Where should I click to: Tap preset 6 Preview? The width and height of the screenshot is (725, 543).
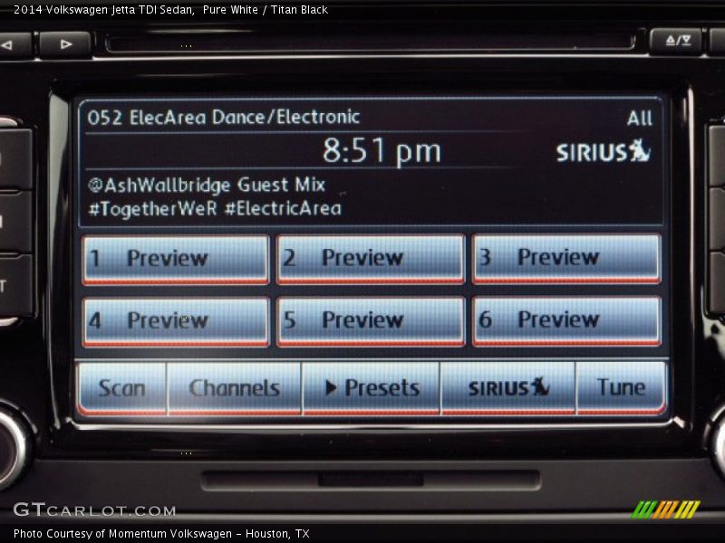click(566, 321)
